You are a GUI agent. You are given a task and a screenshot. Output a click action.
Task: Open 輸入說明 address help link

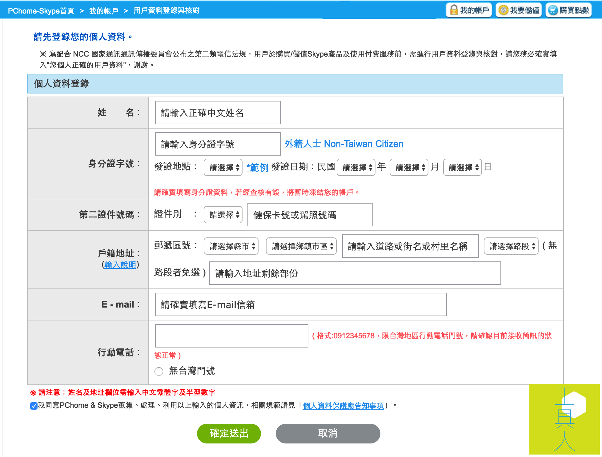tap(120, 264)
